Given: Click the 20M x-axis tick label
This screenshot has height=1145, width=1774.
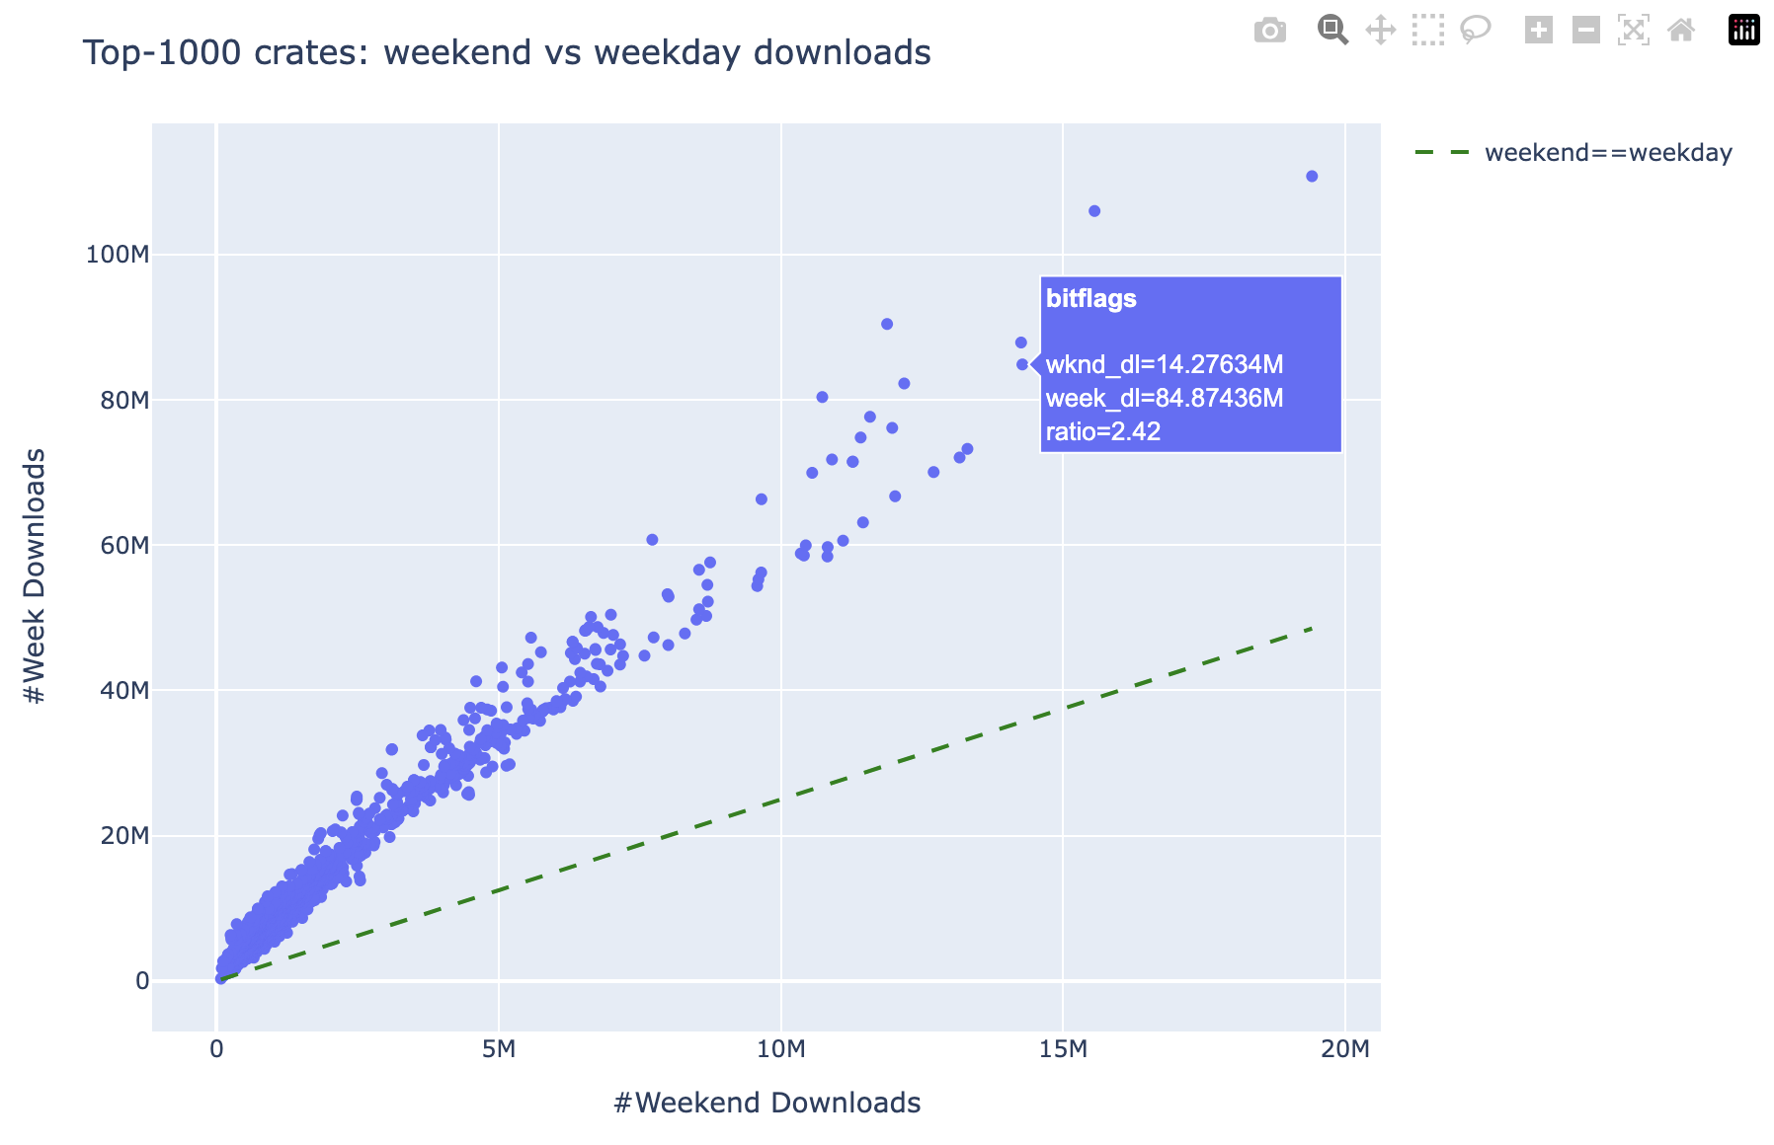Looking at the screenshot, I should (x=1344, y=1049).
